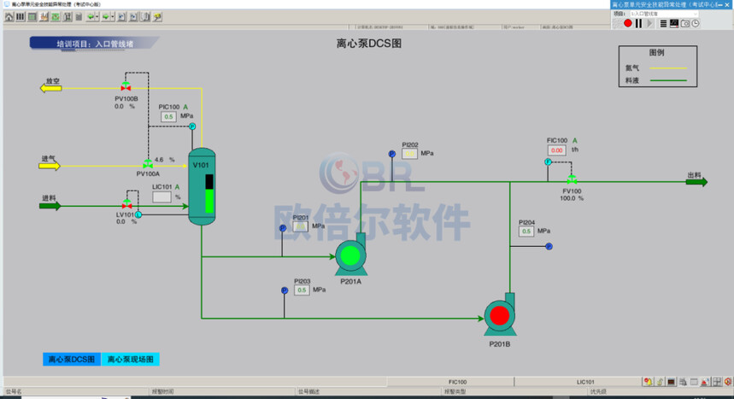The height and width of the screenshot is (399, 734).
Task: Pause the simulation
Action: (x=638, y=23)
